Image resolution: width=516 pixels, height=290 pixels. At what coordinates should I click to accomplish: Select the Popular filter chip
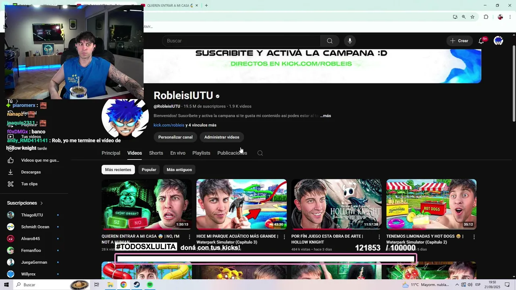click(149, 170)
